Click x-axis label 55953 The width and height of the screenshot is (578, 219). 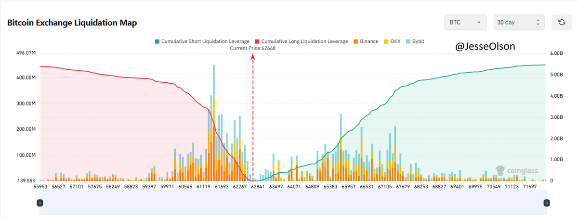click(x=40, y=186)
